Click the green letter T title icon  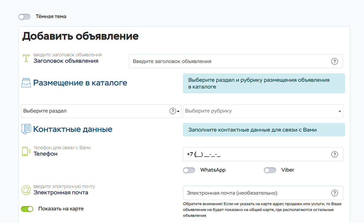(x=26, y=58)
